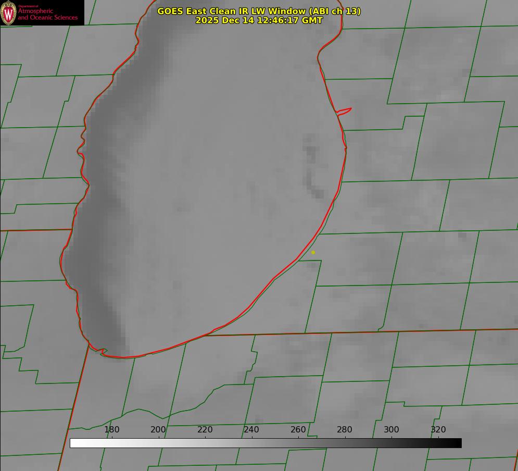The width and height of the screenshot is (518, 471).
Task: Click the small yellow location dot marker
Action: pyautogui.click(x=313, y=252)
